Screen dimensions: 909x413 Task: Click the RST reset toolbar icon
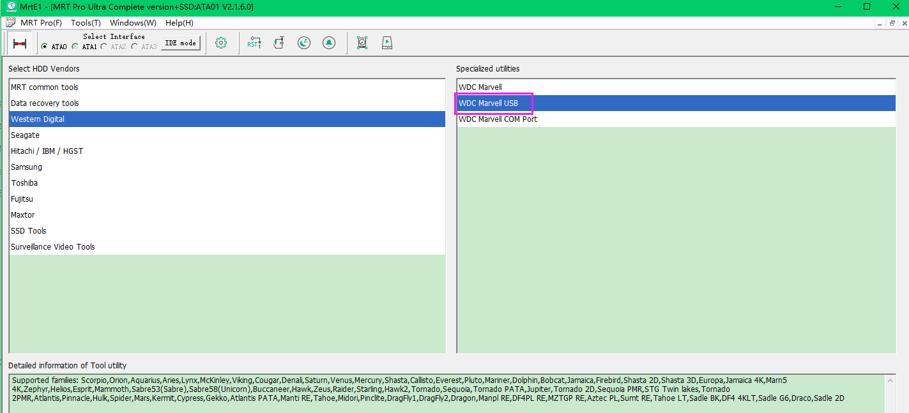coord(254,43)
